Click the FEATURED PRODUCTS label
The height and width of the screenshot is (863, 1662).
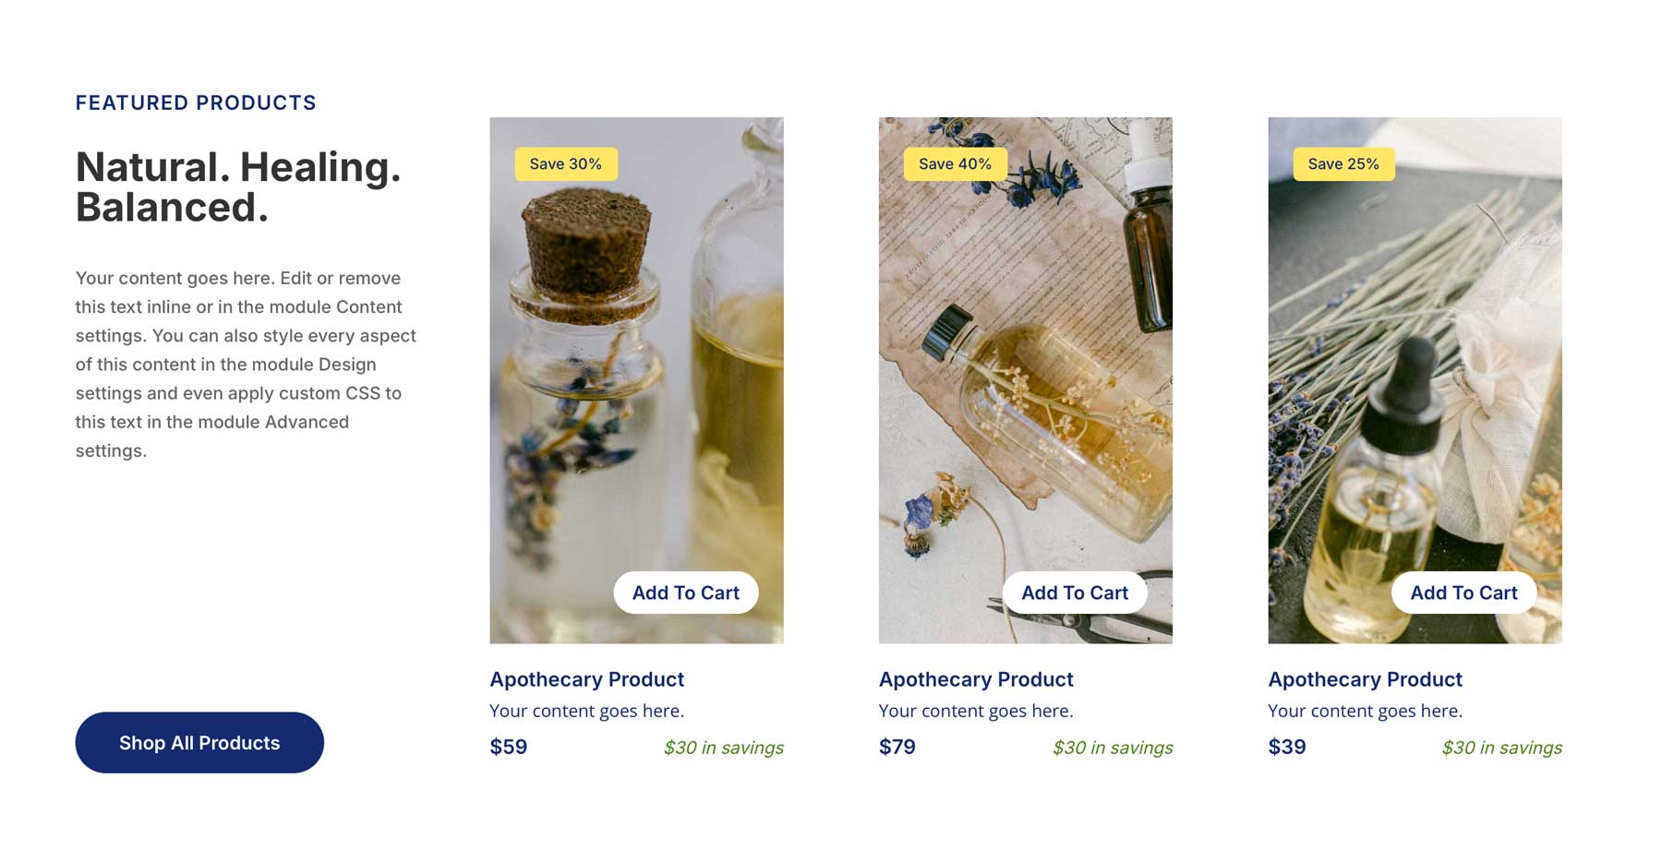(x=195, y=102)
